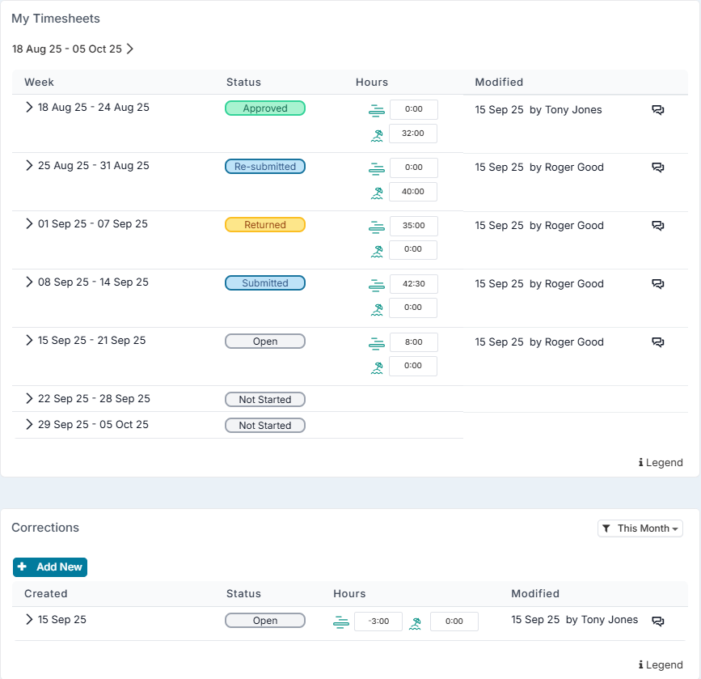This screenshot has width=701, height=679.
Task: Open comments on the correction row
Action: click(x=657, y=621)
